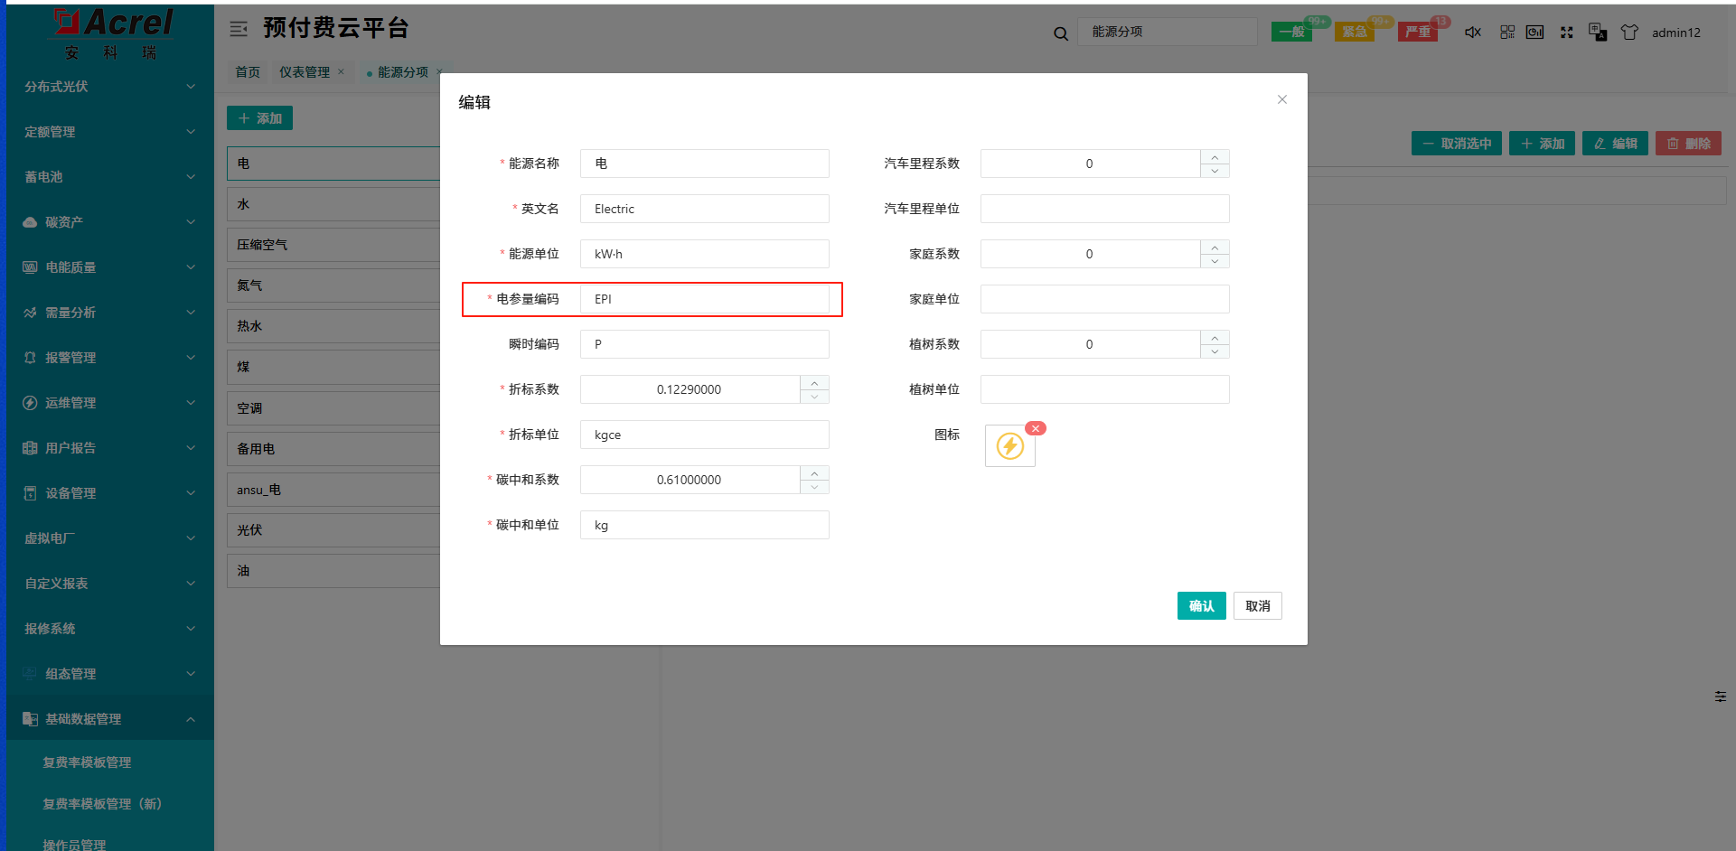
Task: Close the 编辑 dialog with the X
Action: [1281, 99]
